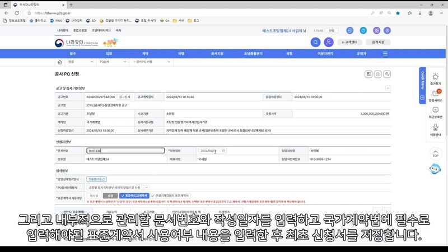The width and height of the screenshot is (448, 252).
Task: Open the PQ심사신청방식 dropdown
Action: (x=118, y=188)
